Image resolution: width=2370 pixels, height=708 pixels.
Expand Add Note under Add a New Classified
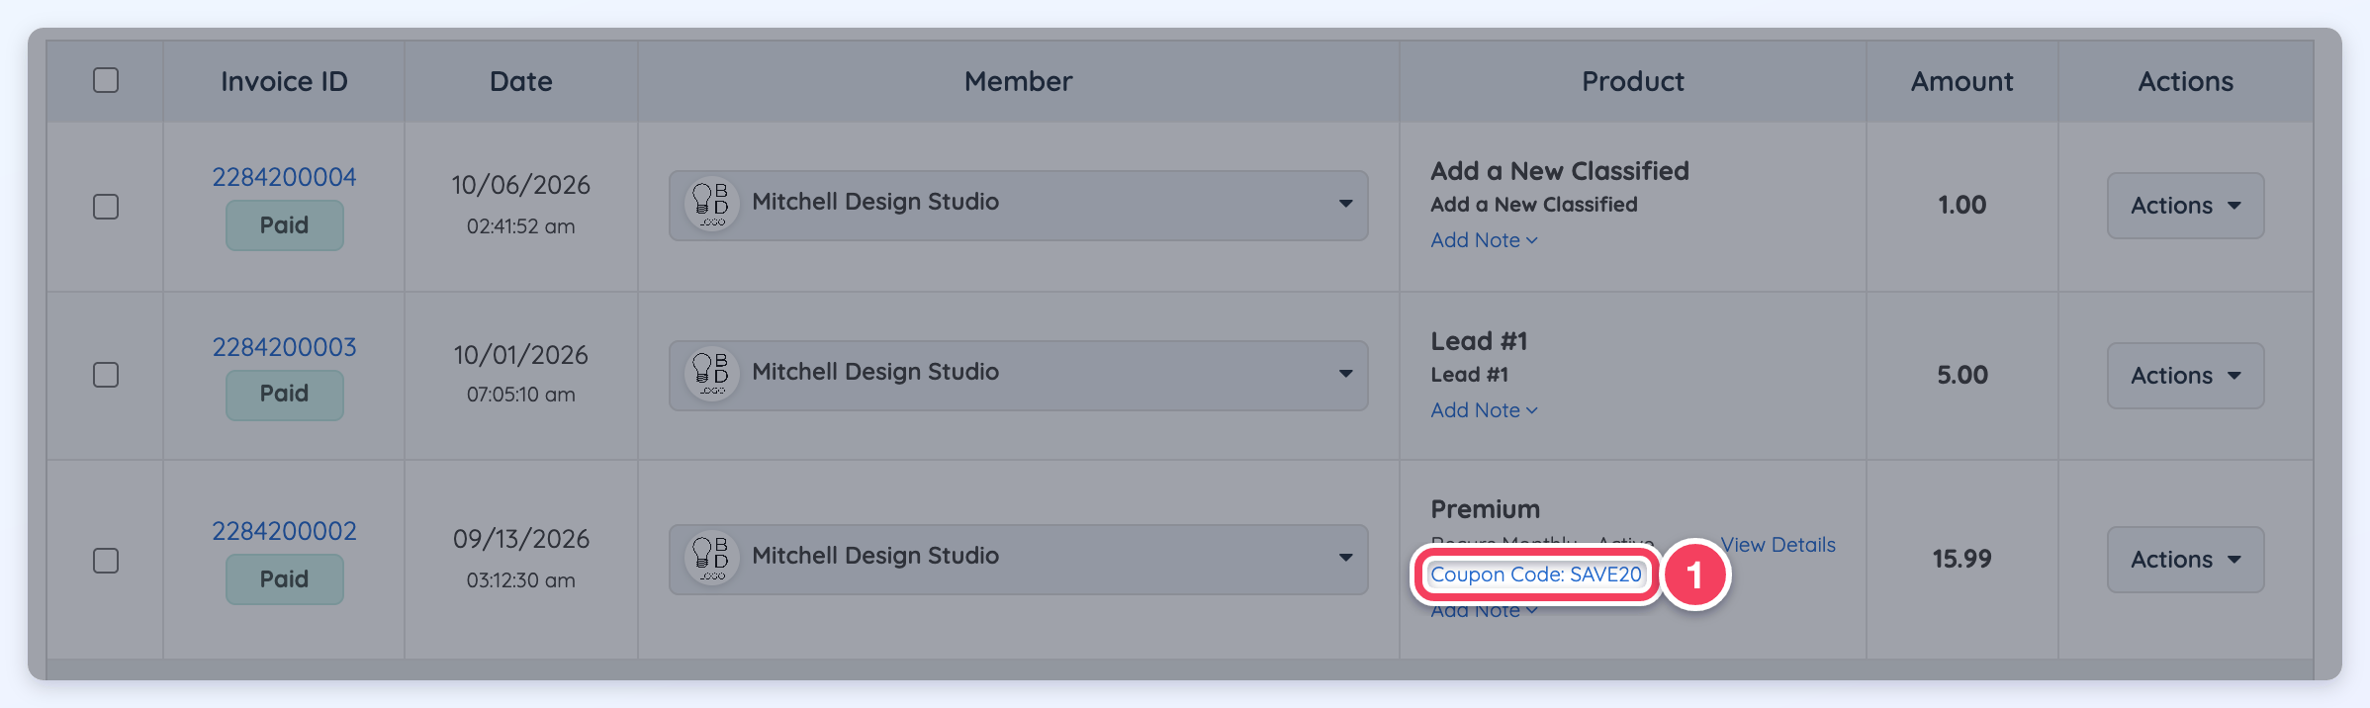[1484, 240]
